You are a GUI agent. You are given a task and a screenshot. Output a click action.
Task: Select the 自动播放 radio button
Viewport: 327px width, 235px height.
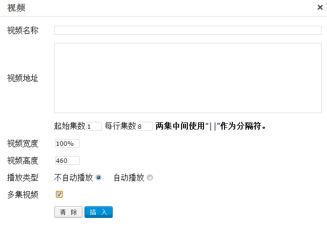pyautogui.click(x=150, y=178)
